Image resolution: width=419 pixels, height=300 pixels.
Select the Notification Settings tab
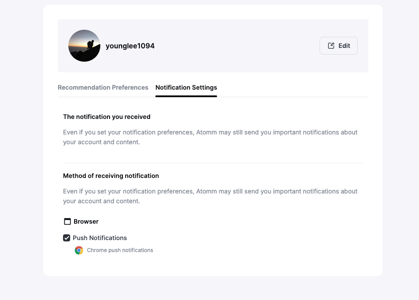tap(186, 87)
